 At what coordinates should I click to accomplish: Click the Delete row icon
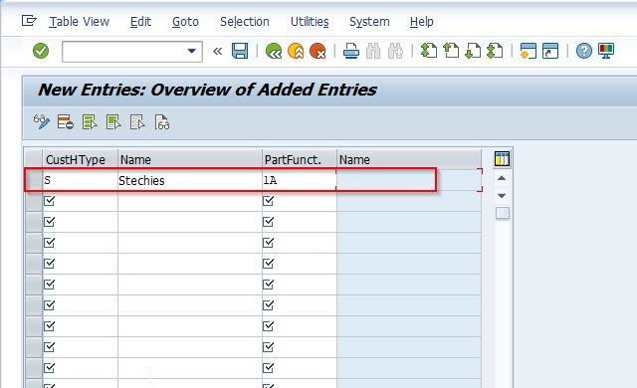66,121
